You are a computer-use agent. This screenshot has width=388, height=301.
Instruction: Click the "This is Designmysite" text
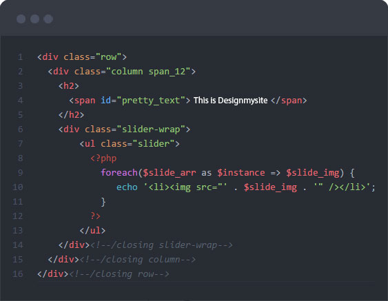coord(230,101)
